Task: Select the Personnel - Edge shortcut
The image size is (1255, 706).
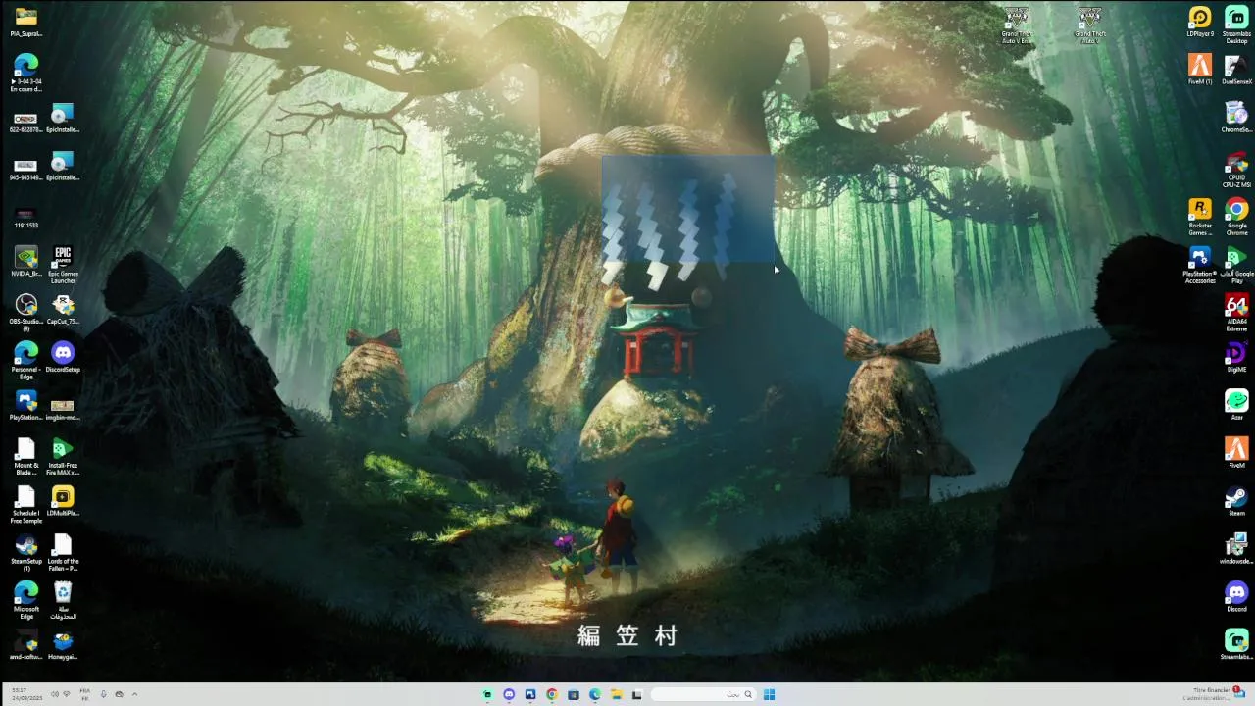Action: click(26, 361)
